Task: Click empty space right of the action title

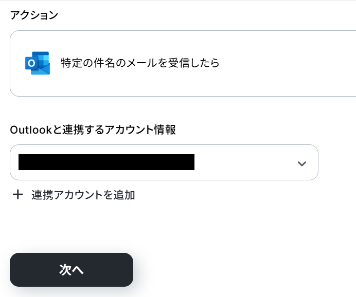Action: tap(288, 63)
